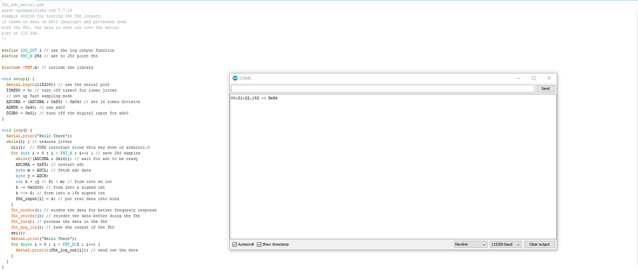Viewport: 638px width, 270px height.
Task: Minimize the COM5 Serial Monitor window
Action: tap(519, 78)
